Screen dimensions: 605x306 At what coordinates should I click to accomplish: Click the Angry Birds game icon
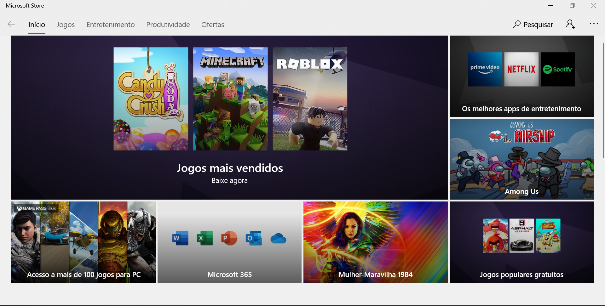point(496,236)
